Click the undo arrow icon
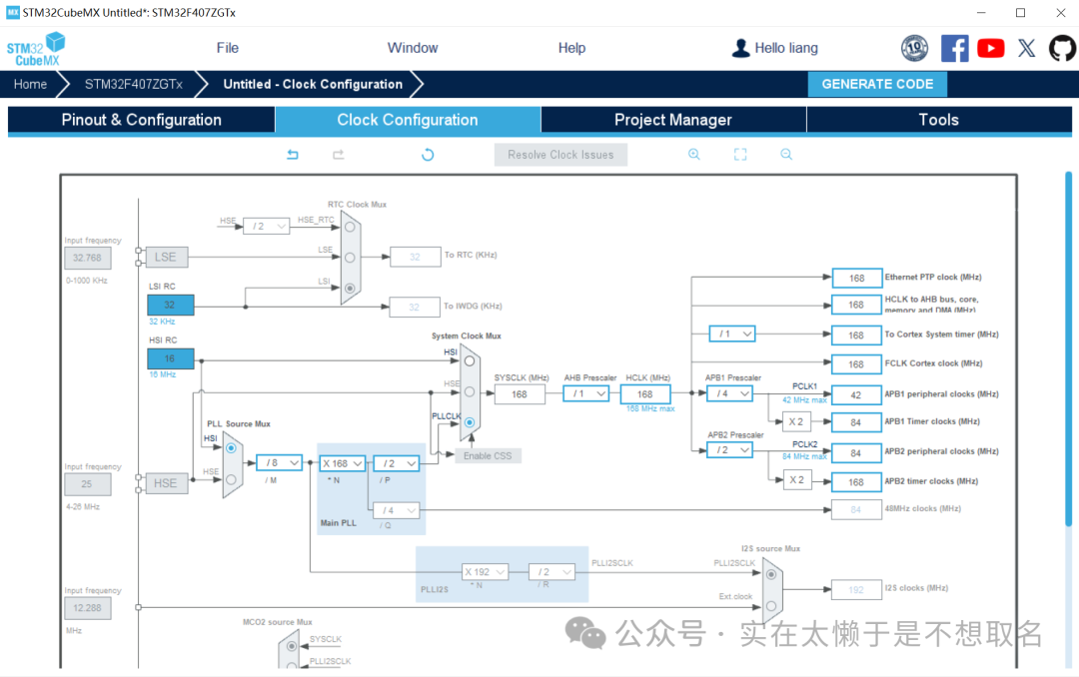Viewport: 1079px width, 677px height. pyautogui.click(x=293, y=155)
